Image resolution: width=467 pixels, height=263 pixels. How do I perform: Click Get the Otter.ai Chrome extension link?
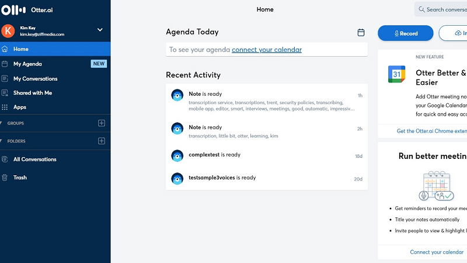tap(432, 131)
